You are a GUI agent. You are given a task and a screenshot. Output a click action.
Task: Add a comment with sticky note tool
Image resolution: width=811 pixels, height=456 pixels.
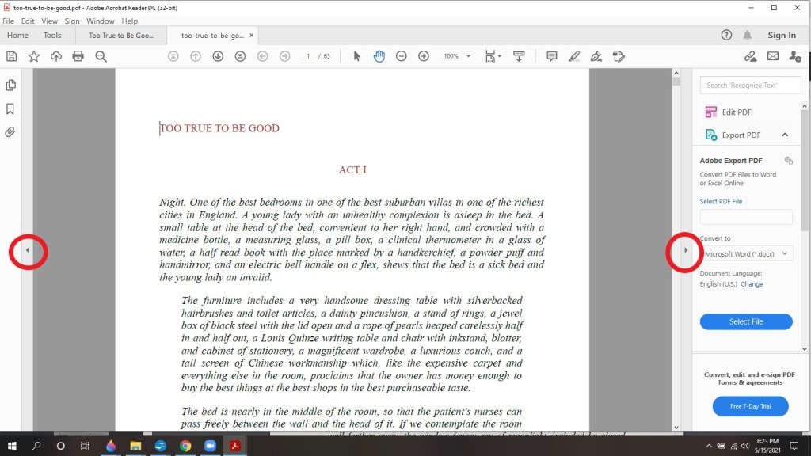tap(552, 56)
